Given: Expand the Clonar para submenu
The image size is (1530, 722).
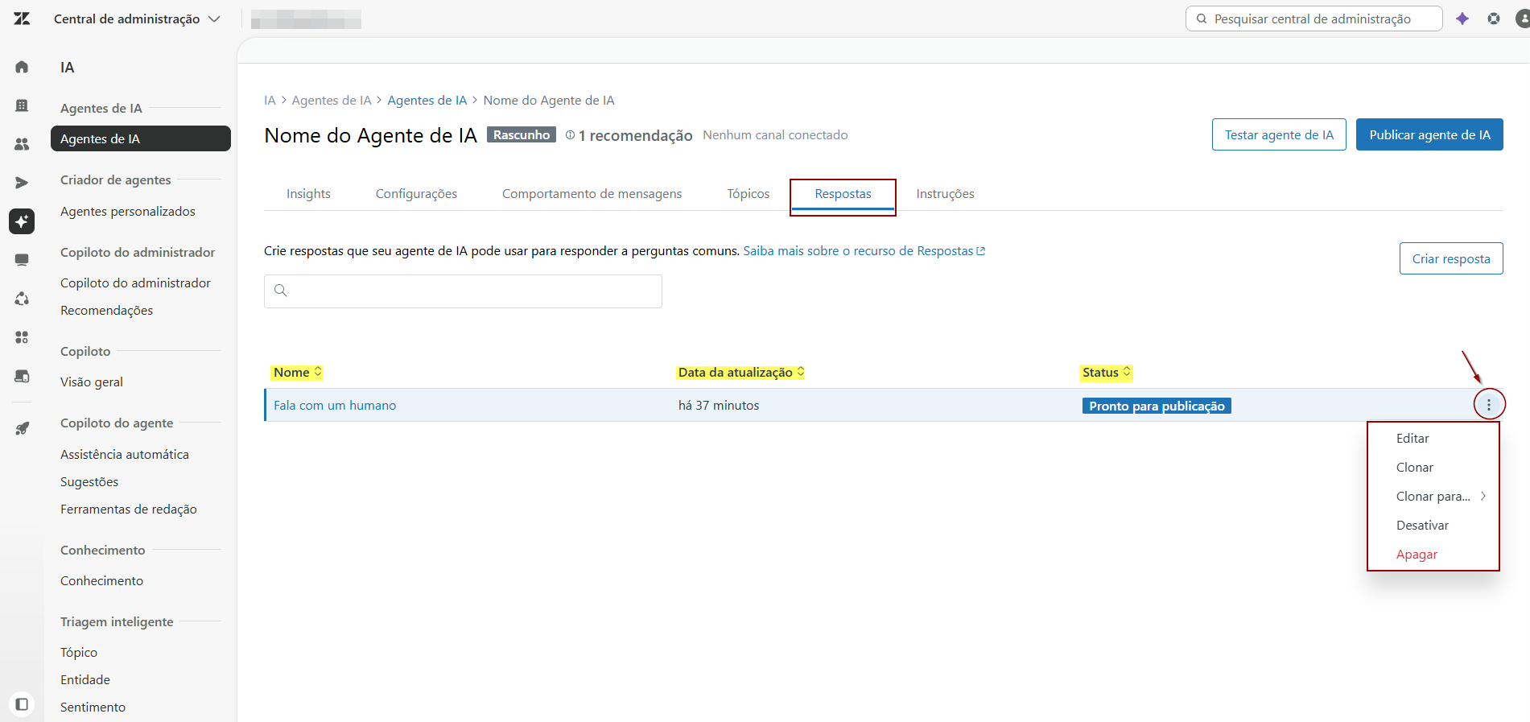Looking at the screenshot, I should click(1433, 497).
